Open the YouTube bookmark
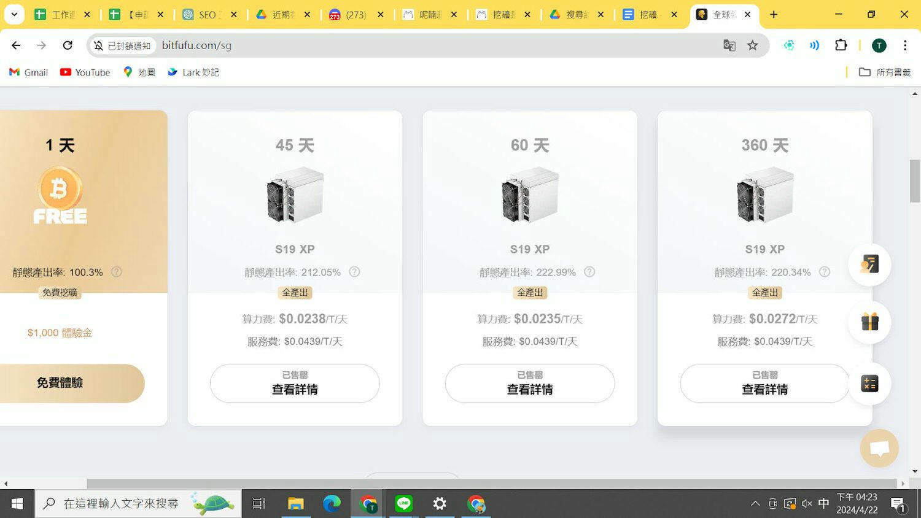Viewport: 921px width, 518px height. coord(85,72)
